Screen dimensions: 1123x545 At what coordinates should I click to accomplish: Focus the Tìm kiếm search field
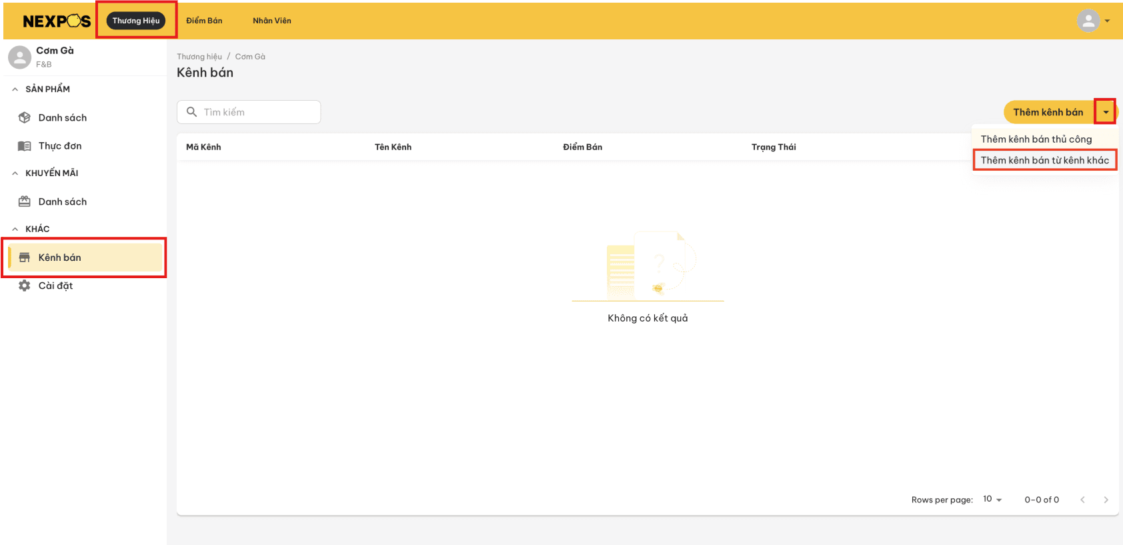pyautogui.click(x=249, y=112)
